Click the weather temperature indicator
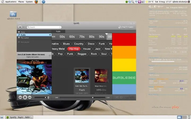Screen dimensions: 191x119 [x=150, y=2]
